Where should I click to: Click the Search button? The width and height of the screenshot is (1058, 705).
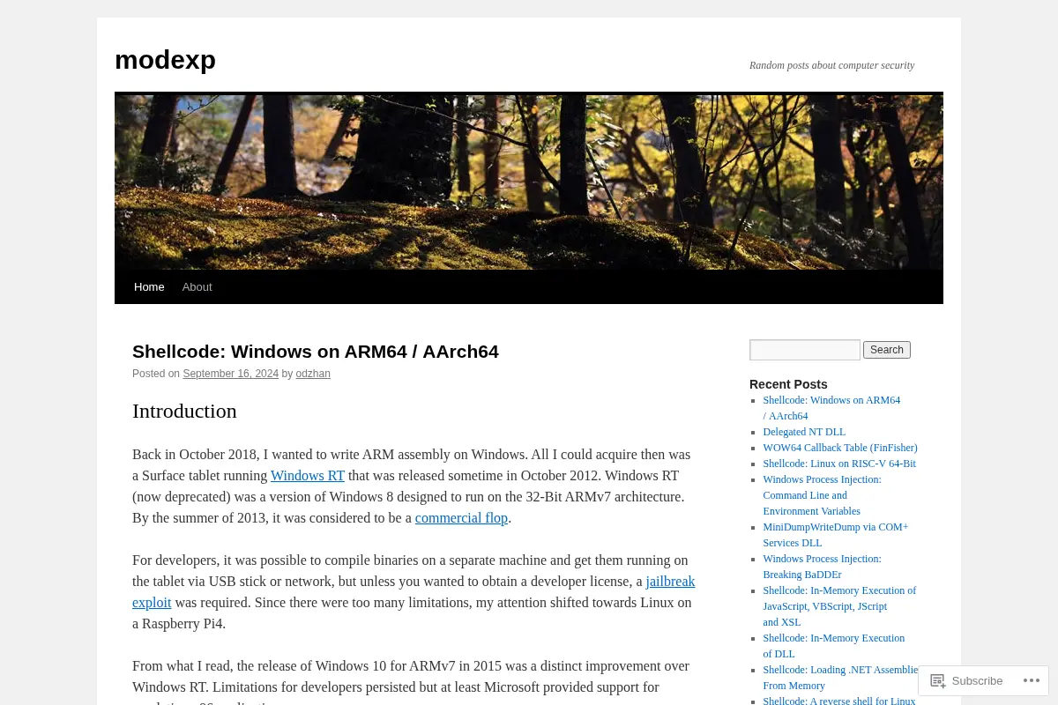tap(887, 350)
